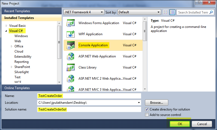This screenshot has height=130, width=217.
Task: Select the ASP.NET MVC 2 Web Application icon
Action: 71,79
